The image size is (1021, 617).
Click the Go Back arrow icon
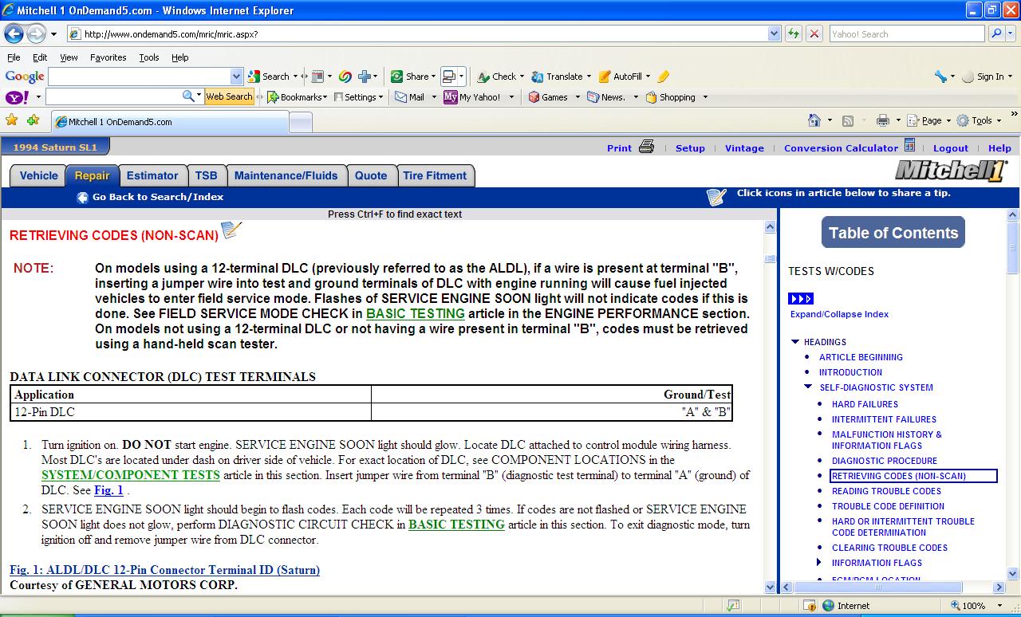pyautogui.click(x=82, y=197)
